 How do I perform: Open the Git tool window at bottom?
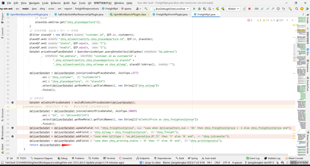point(10,158)
